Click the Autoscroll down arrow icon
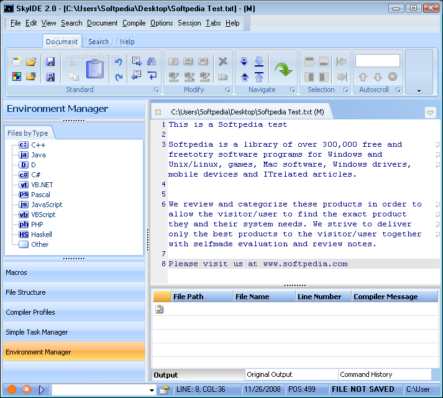This screenshot has width=443, height=398. (x=378, y=76)
